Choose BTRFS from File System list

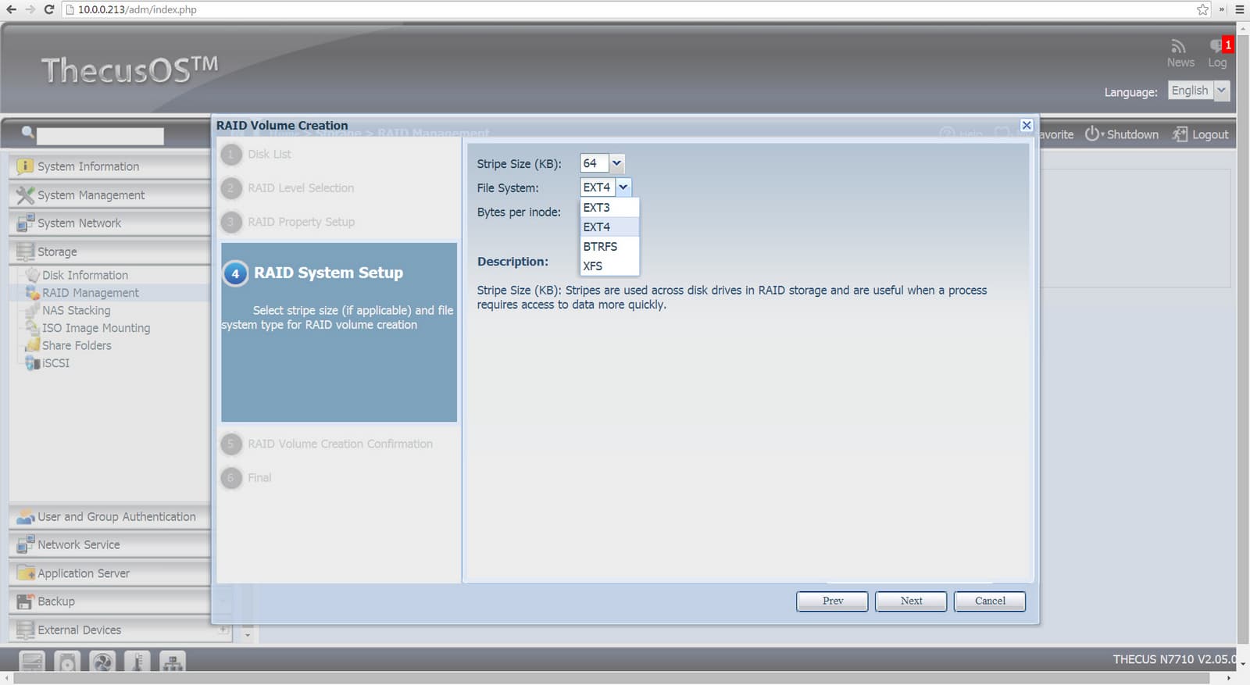(609, 247)
